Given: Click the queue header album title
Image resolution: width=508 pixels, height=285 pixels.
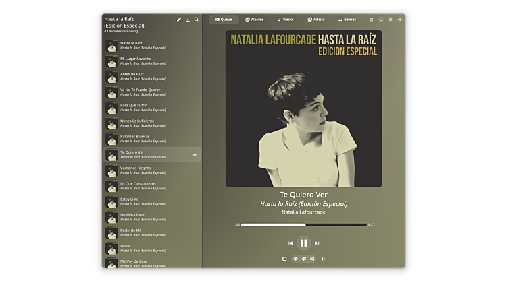Looking at the screenshot, I should (x=124, y=22).
